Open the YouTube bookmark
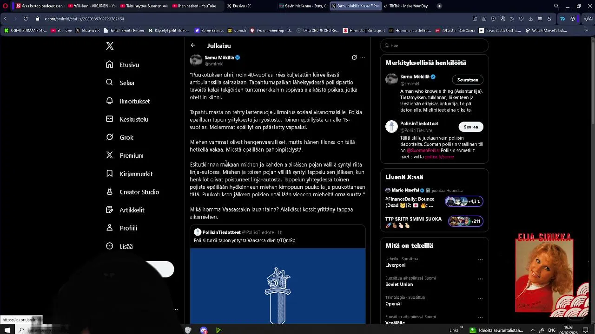Screen dimensions: 595x334 [61, 31]
